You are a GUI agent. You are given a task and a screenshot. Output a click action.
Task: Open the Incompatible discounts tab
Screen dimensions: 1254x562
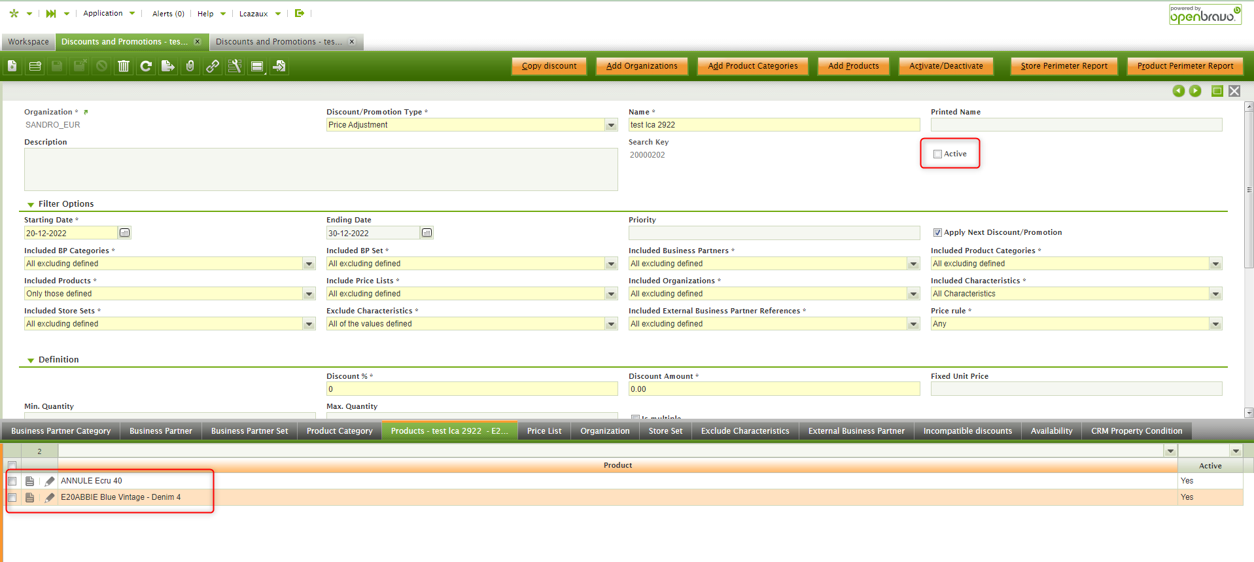[967, 431]
